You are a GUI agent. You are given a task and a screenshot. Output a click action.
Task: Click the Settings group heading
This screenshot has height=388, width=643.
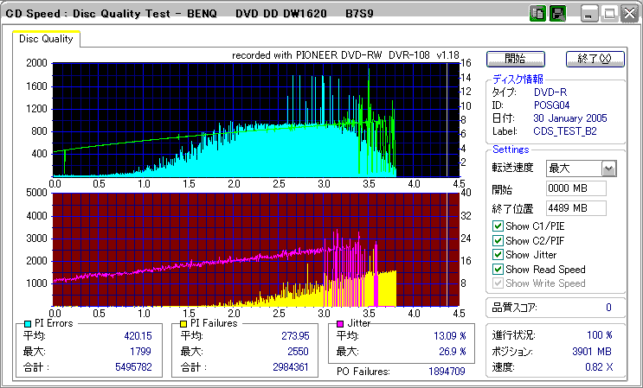pyautogui.click(x=511, y=149)
